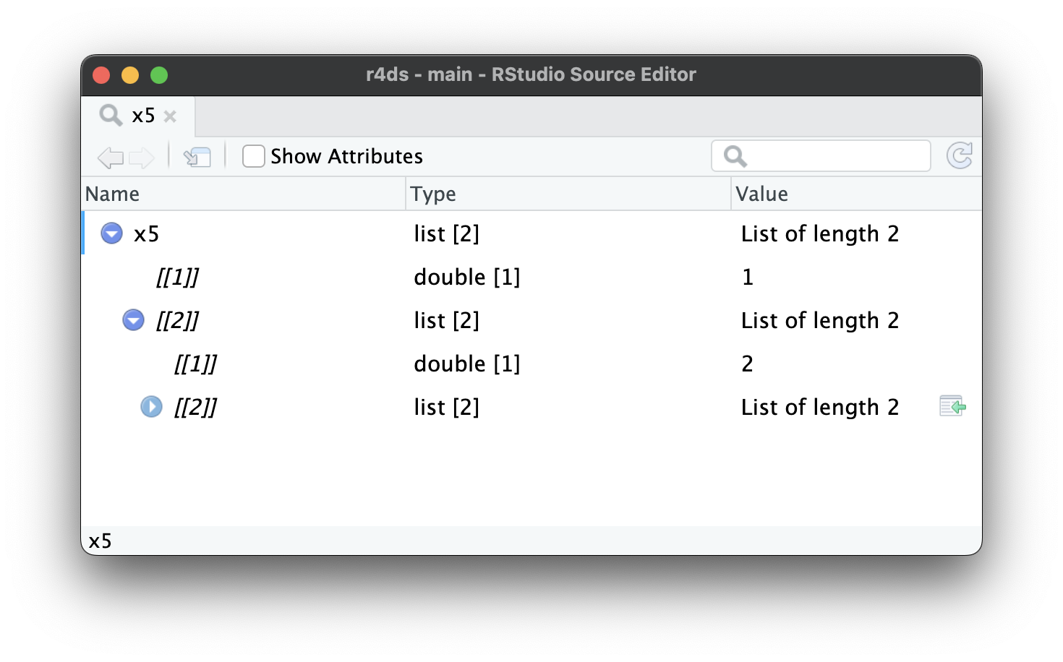Click the back navigation arrow icon
Viewport: 1063px width, 662px height.
pyautogui.click(x=110, y=157)
